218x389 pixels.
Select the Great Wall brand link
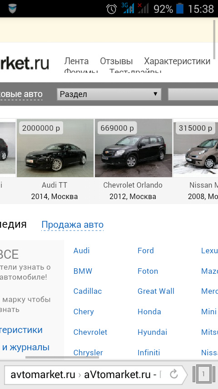[x=156, y=291]
